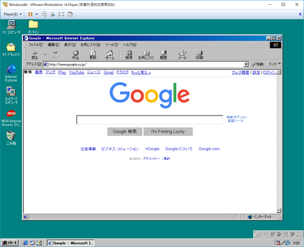The image size is (304, 247).
Task: Click the 移動 (Go) button
Action: point(258,64)
